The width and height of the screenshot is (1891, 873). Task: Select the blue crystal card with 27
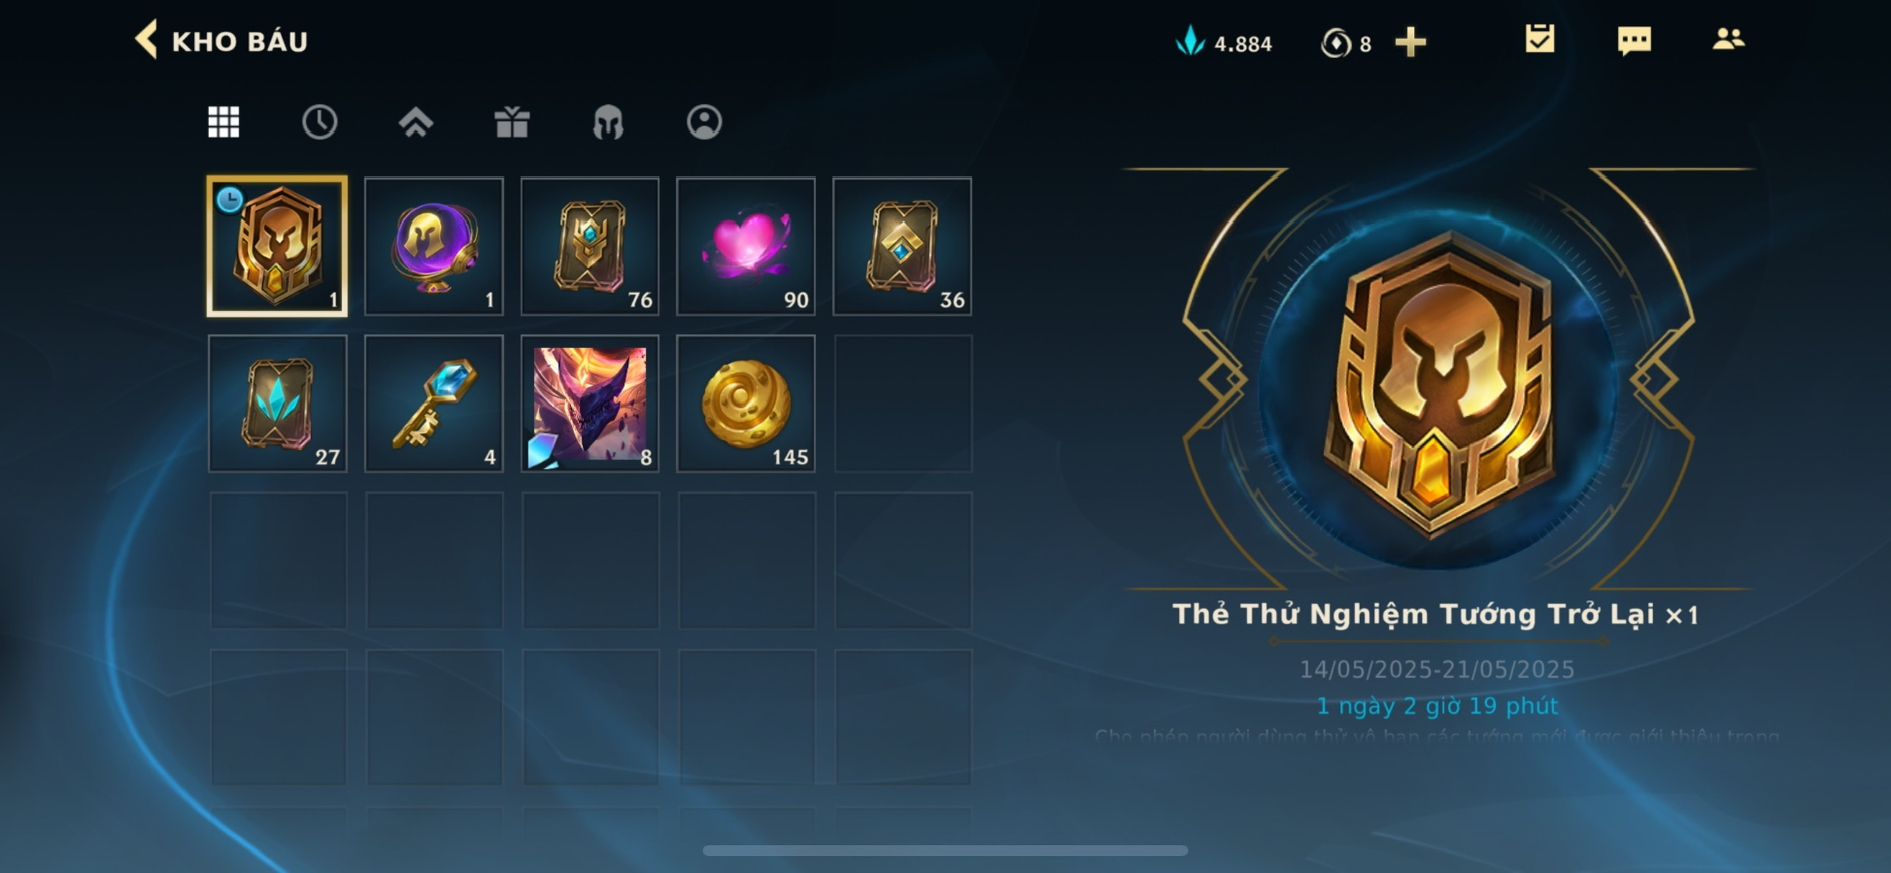278,404
